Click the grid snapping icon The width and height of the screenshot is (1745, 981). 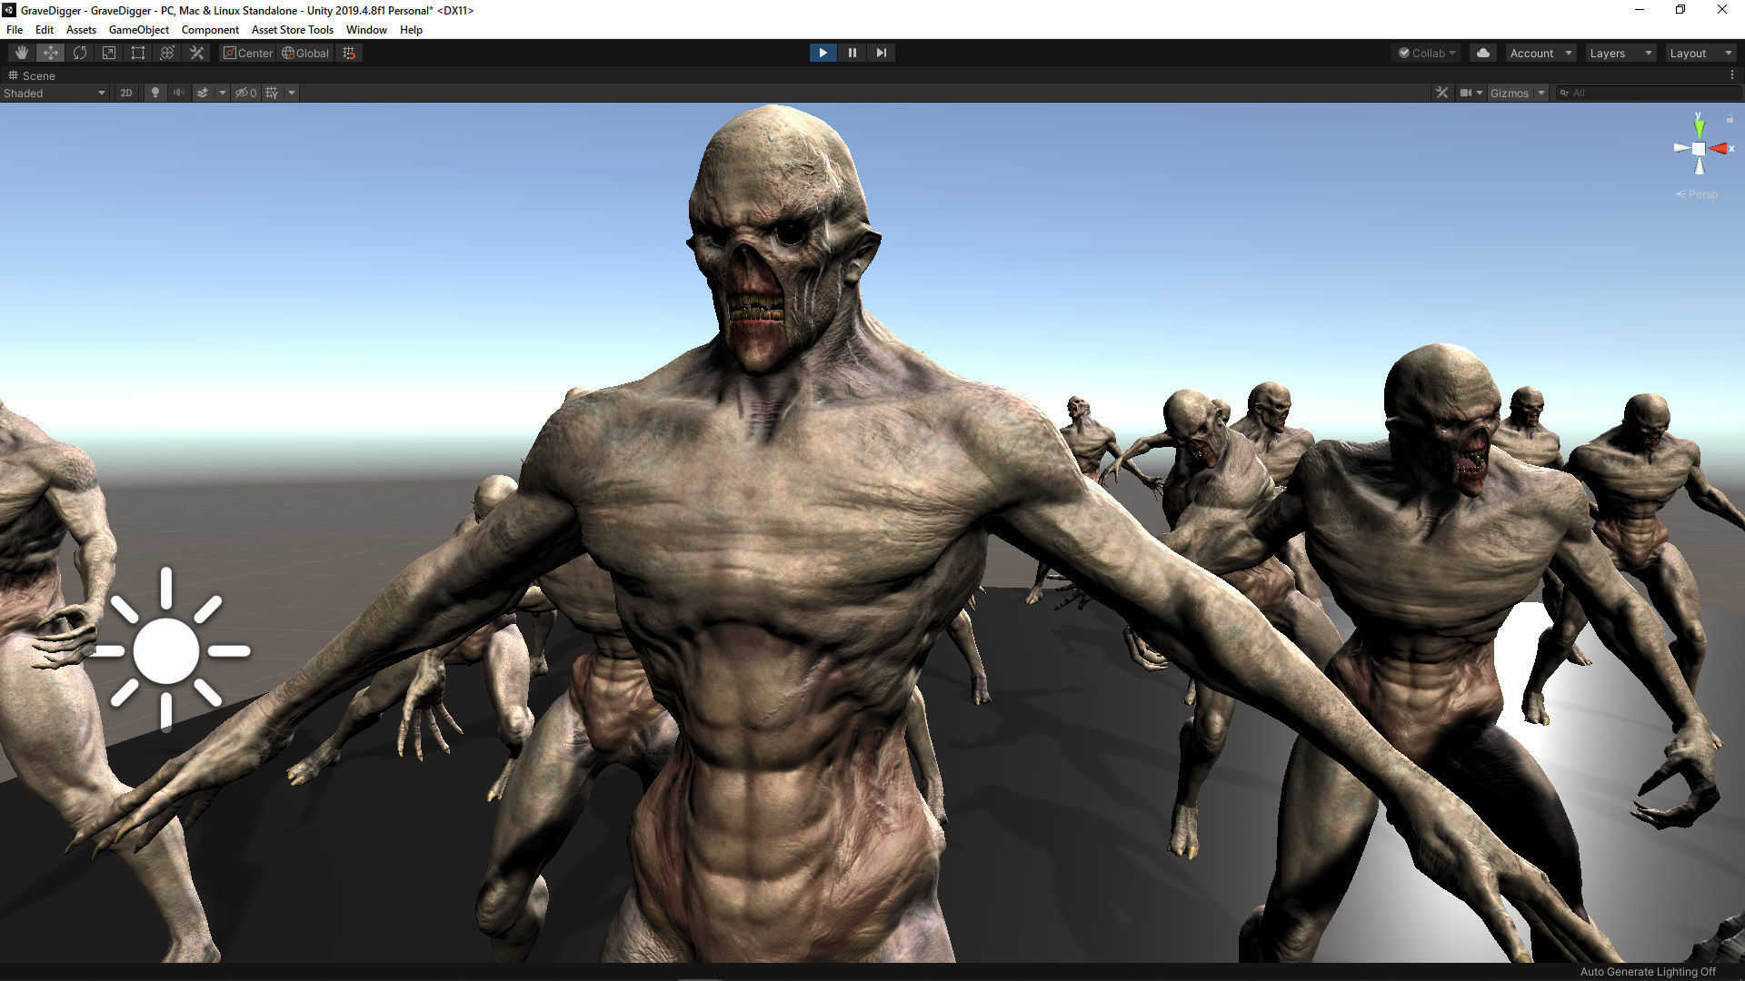click(349, 53)
